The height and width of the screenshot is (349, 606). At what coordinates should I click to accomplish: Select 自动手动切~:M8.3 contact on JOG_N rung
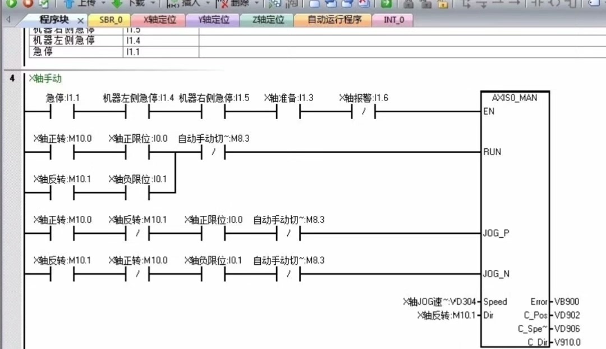288,274
